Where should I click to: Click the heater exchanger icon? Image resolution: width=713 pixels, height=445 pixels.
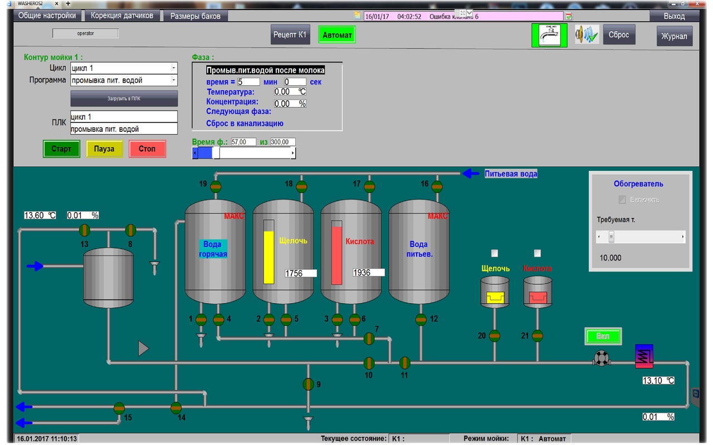pyautogui.click(x=644, y=356)
